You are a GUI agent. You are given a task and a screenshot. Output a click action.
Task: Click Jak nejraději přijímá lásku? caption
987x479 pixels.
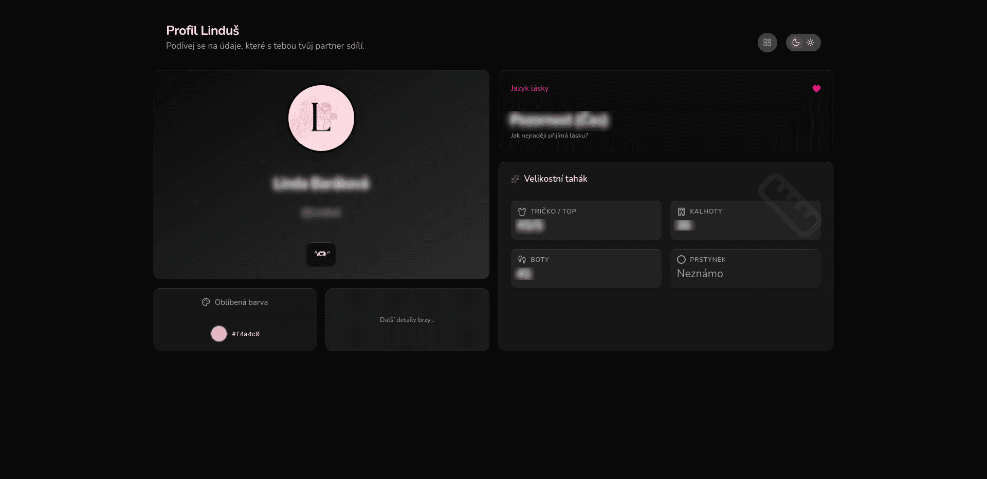coord(549,136)
